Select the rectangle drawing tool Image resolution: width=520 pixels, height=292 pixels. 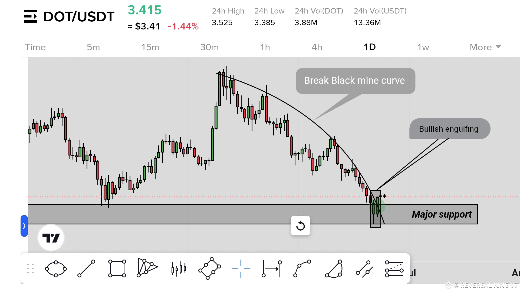click(x=117, y=269)
